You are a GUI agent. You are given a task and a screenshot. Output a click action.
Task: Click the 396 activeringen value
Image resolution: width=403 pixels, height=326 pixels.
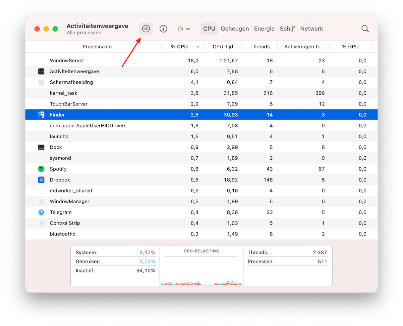click(320, 93)
